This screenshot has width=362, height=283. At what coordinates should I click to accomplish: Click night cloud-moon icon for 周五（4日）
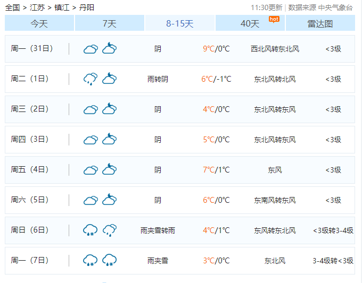coord(110,169)
